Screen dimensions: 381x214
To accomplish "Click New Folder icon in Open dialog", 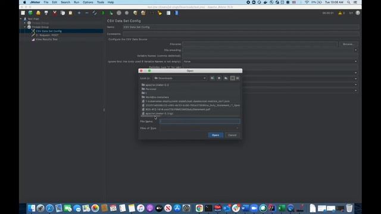I will point(226,78).
